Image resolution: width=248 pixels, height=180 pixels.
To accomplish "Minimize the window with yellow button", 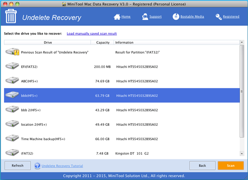I will pos(11,4).
